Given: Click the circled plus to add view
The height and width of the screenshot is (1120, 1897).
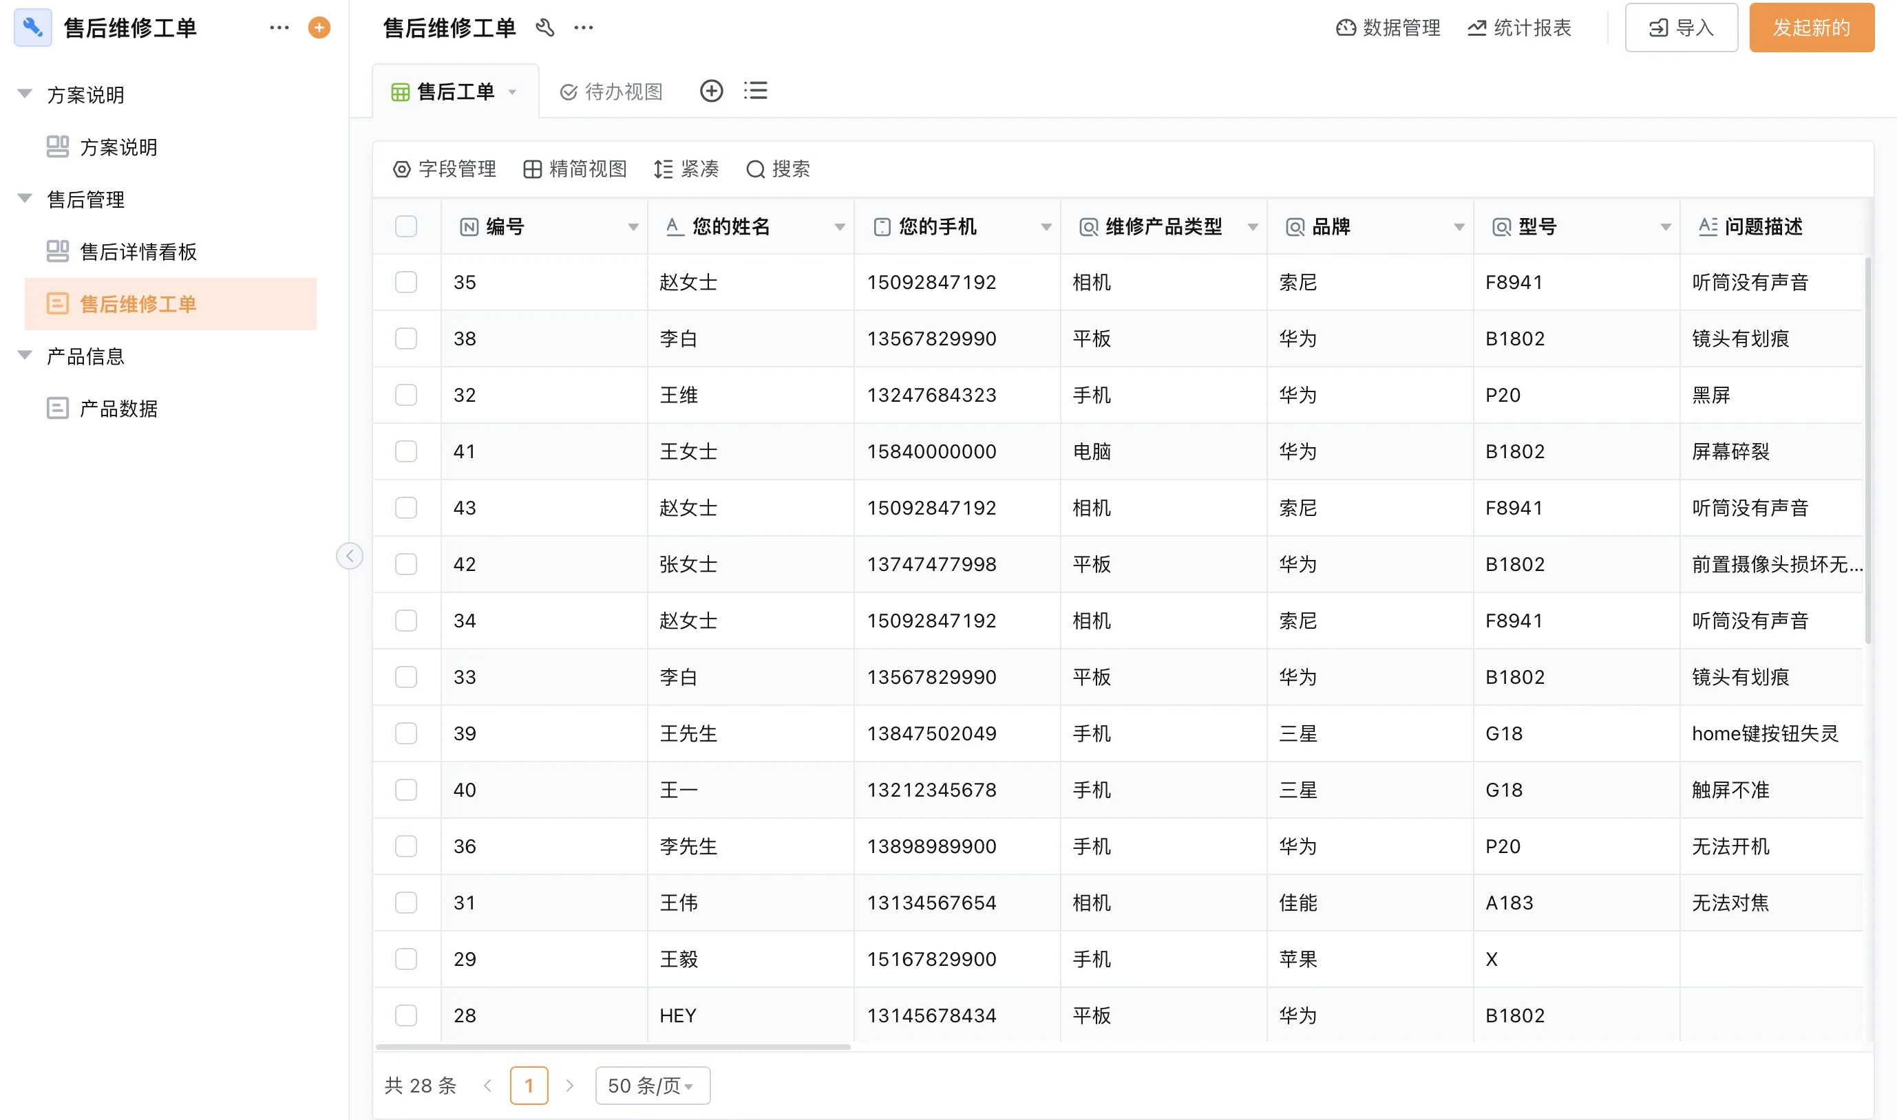Looking at the screenshot, I should point(711,91).
